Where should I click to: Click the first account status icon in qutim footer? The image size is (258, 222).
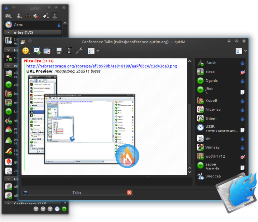pyautogui.click(x=36, y=209)
